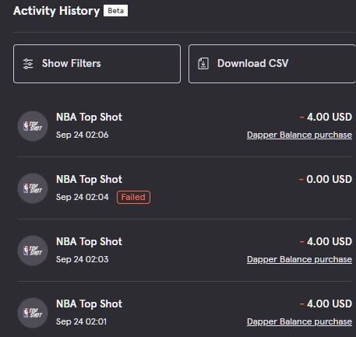Select the NBA Top Shot title at 02:06
Screen dimensions: 356x337
click(x=89, y=118)
